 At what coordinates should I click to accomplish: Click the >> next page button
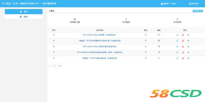click(60, 66)
